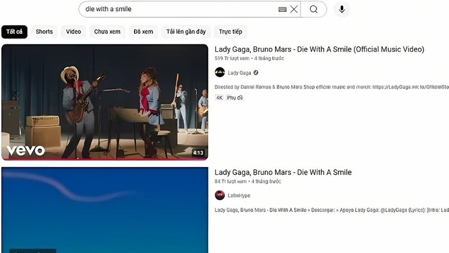
Task: Select the 'Tất cả' filter chip
Action: pos(15,31)
